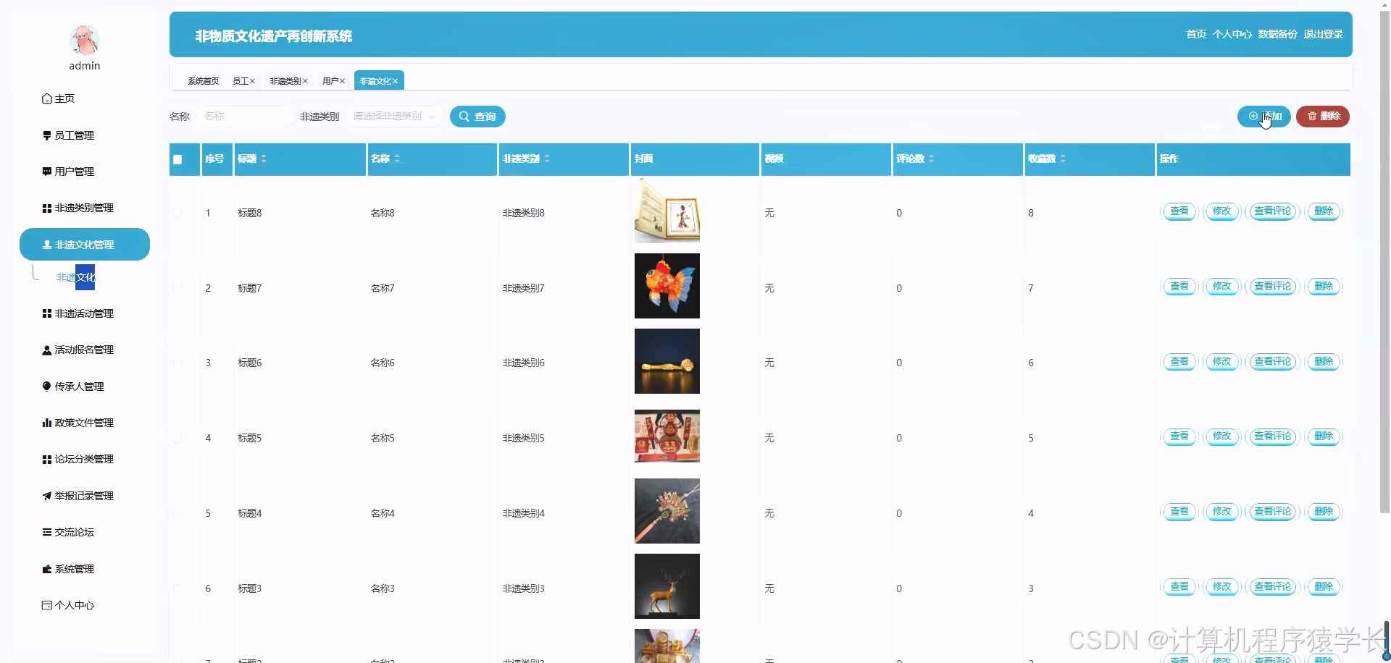Expand the 传承人管理 sidebar menu
Image resolution: width=1391 pixels, height=663 pixels.
(x=85, y=387)
